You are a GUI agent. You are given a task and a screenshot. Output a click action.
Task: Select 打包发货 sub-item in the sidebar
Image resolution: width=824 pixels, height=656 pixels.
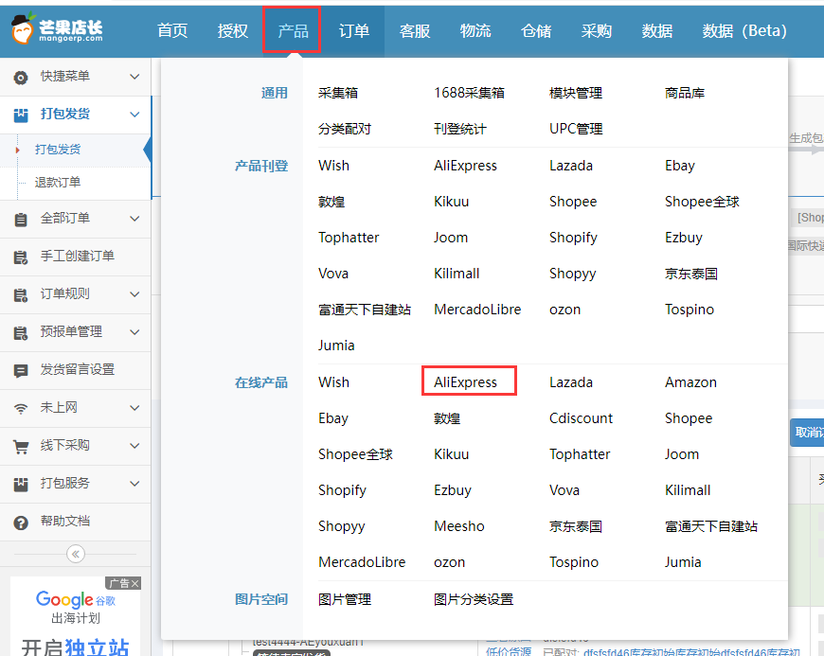tap(58, 150)
